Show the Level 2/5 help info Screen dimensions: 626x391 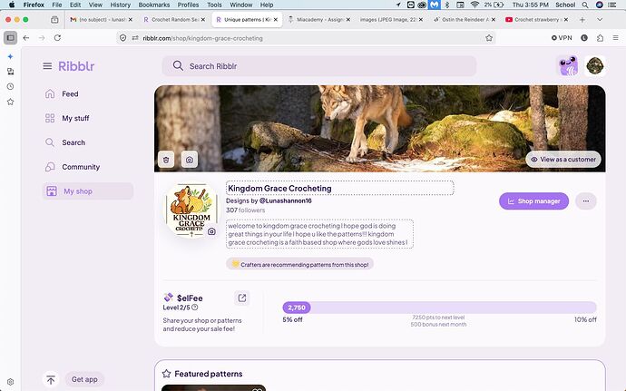pyautogui.click(x=195, y=308)
